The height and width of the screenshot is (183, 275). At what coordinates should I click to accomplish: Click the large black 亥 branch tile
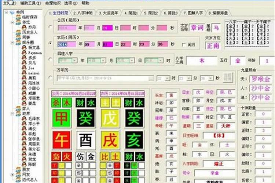click(x=134, y=140)
